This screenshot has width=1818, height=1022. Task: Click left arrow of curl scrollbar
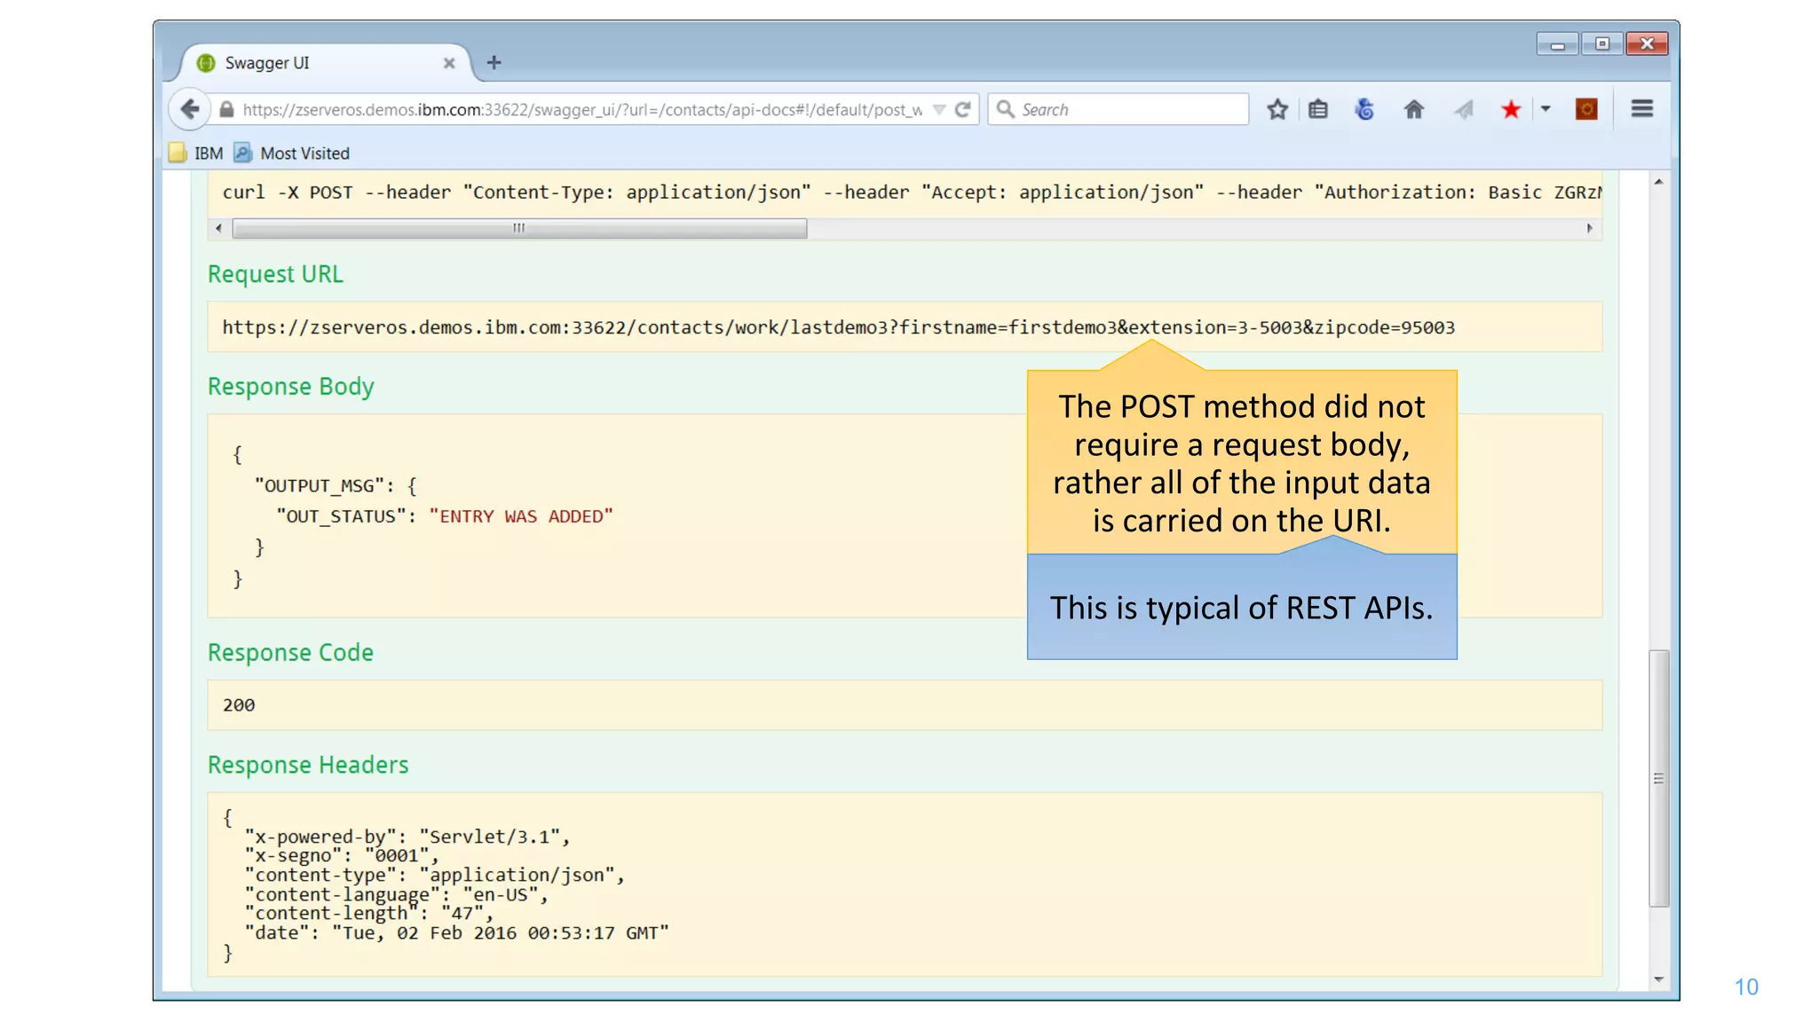(x=218, y=229)
